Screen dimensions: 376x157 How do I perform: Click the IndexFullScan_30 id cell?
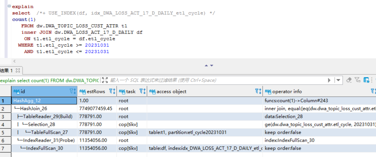[44, 148]
